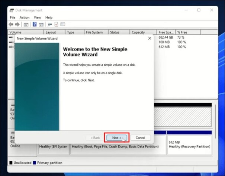Click the Disk Management title bar icon

12,10
